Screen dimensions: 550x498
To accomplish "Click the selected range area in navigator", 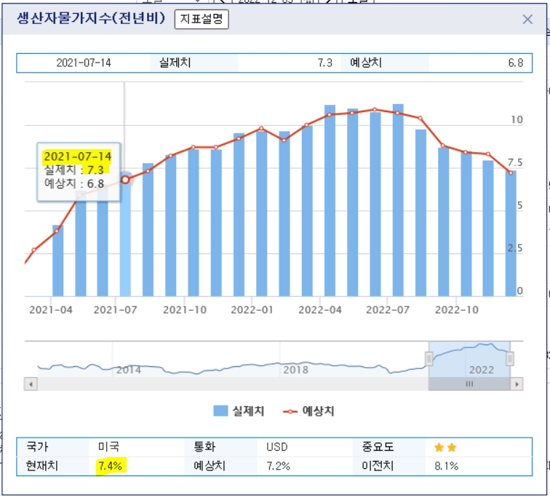I will [469, 359].
